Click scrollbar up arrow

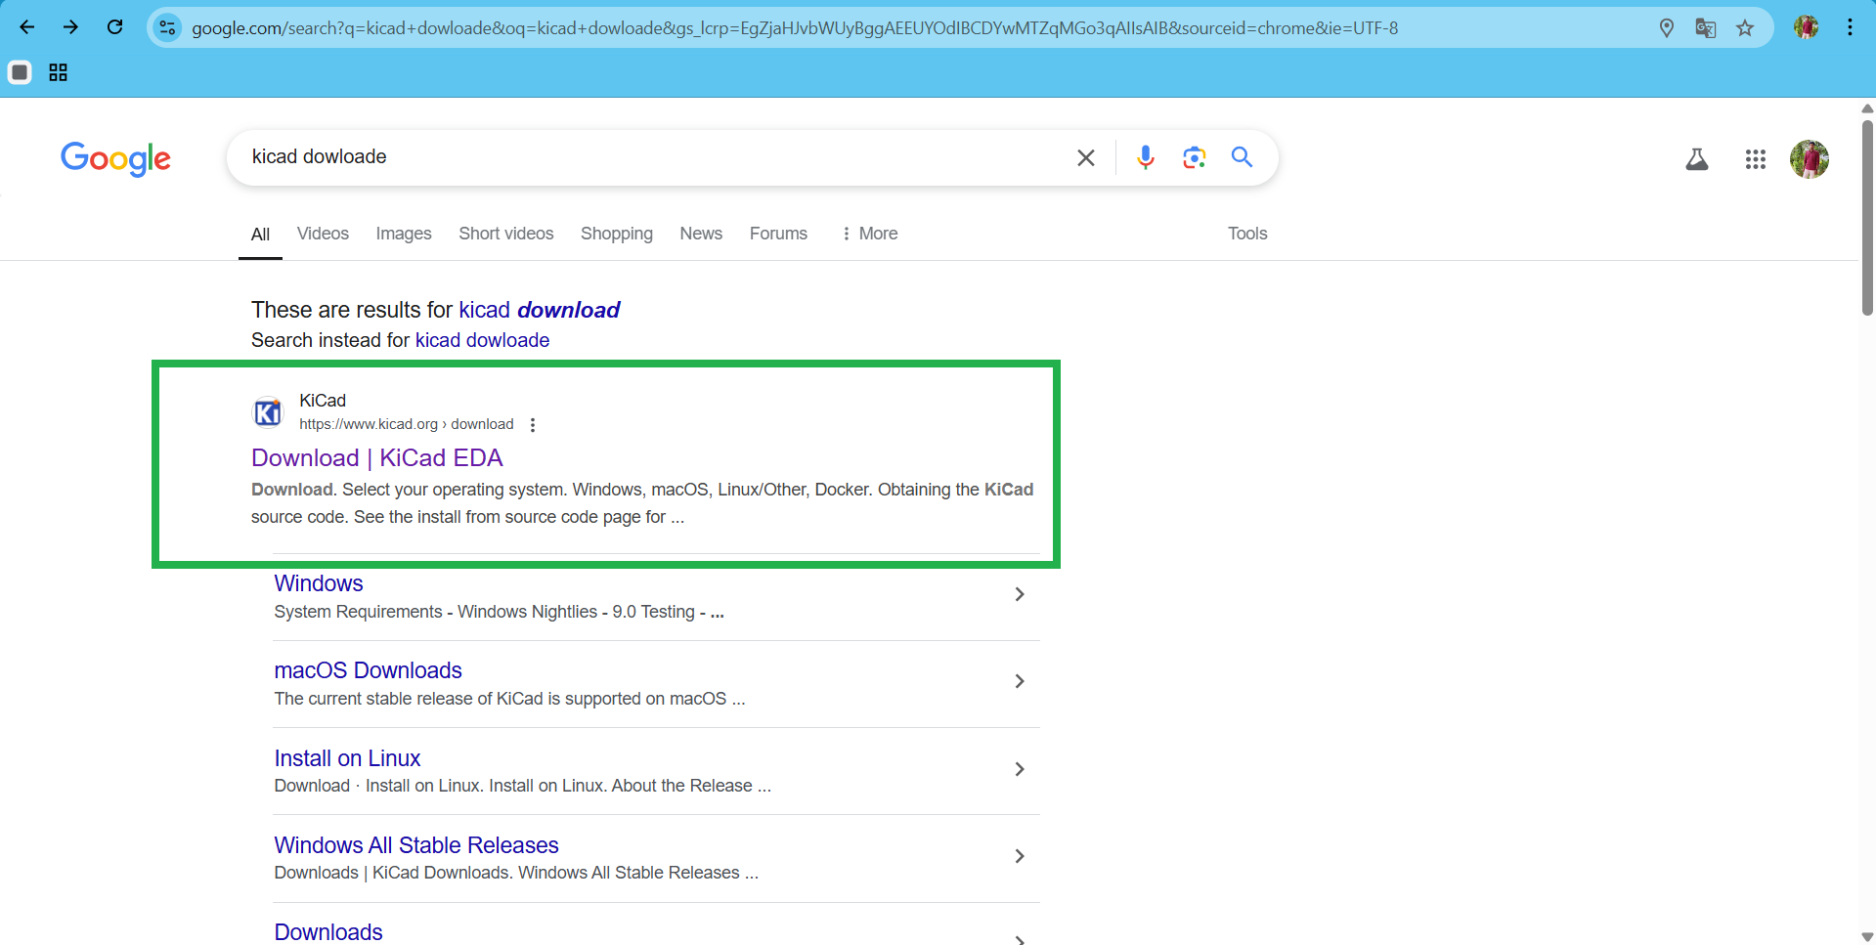(x=1867, y=107)
